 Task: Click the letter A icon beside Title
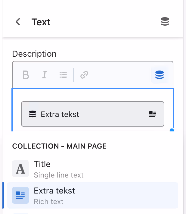[20, 169]
